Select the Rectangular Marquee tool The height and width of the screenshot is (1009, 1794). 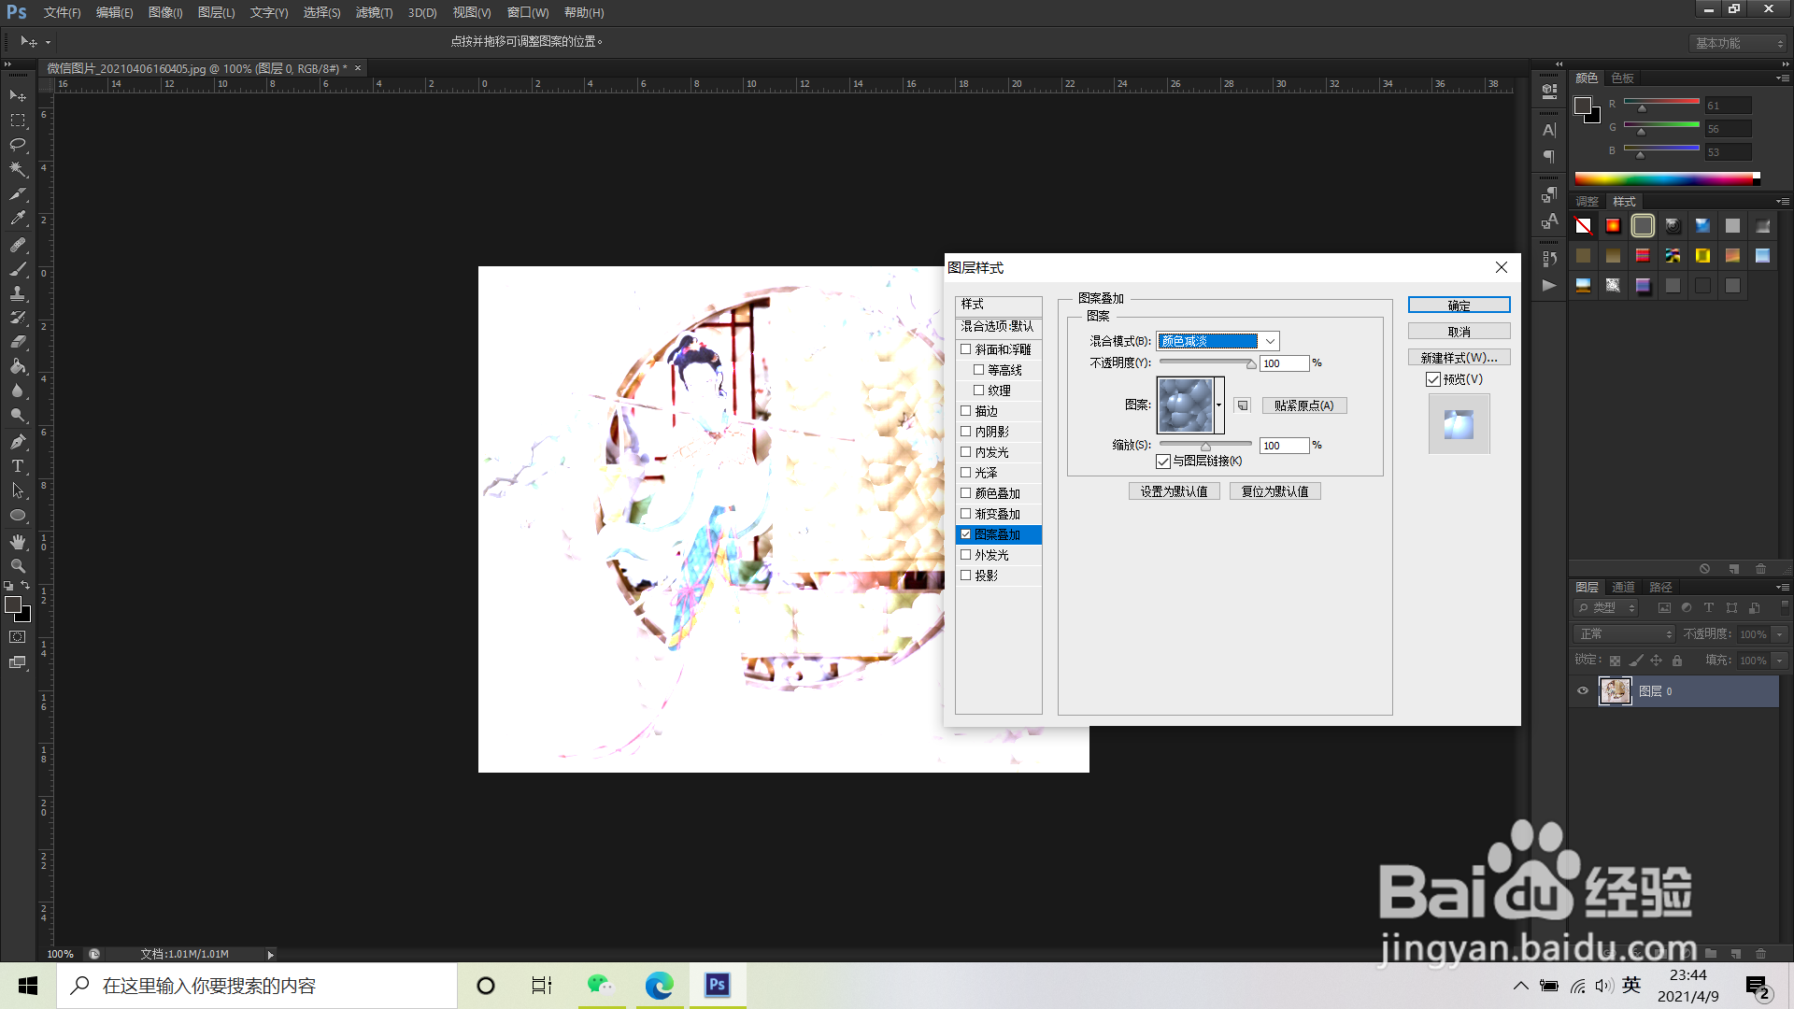[18, 121]
